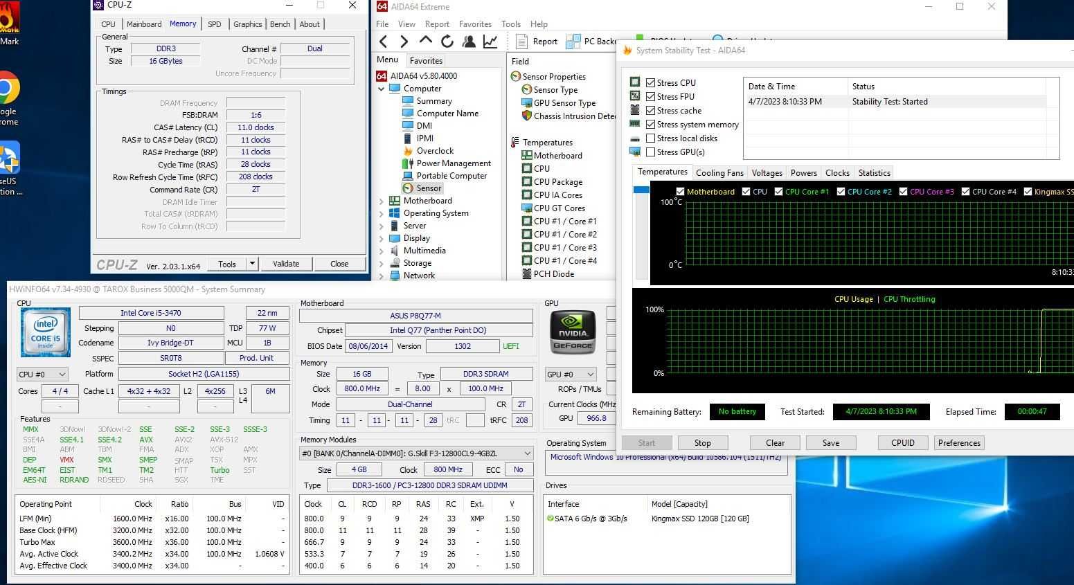The image size is (1074, 585).
Task: Toggle the Stress FPU checkbox
Action: [x=650, y=96]
